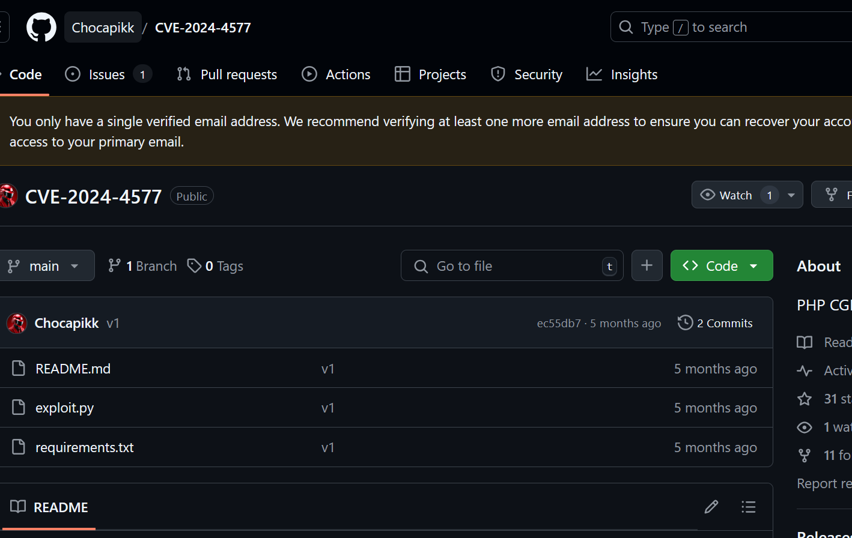Open the v1 commit message for requirements.txt

point(328,448)
